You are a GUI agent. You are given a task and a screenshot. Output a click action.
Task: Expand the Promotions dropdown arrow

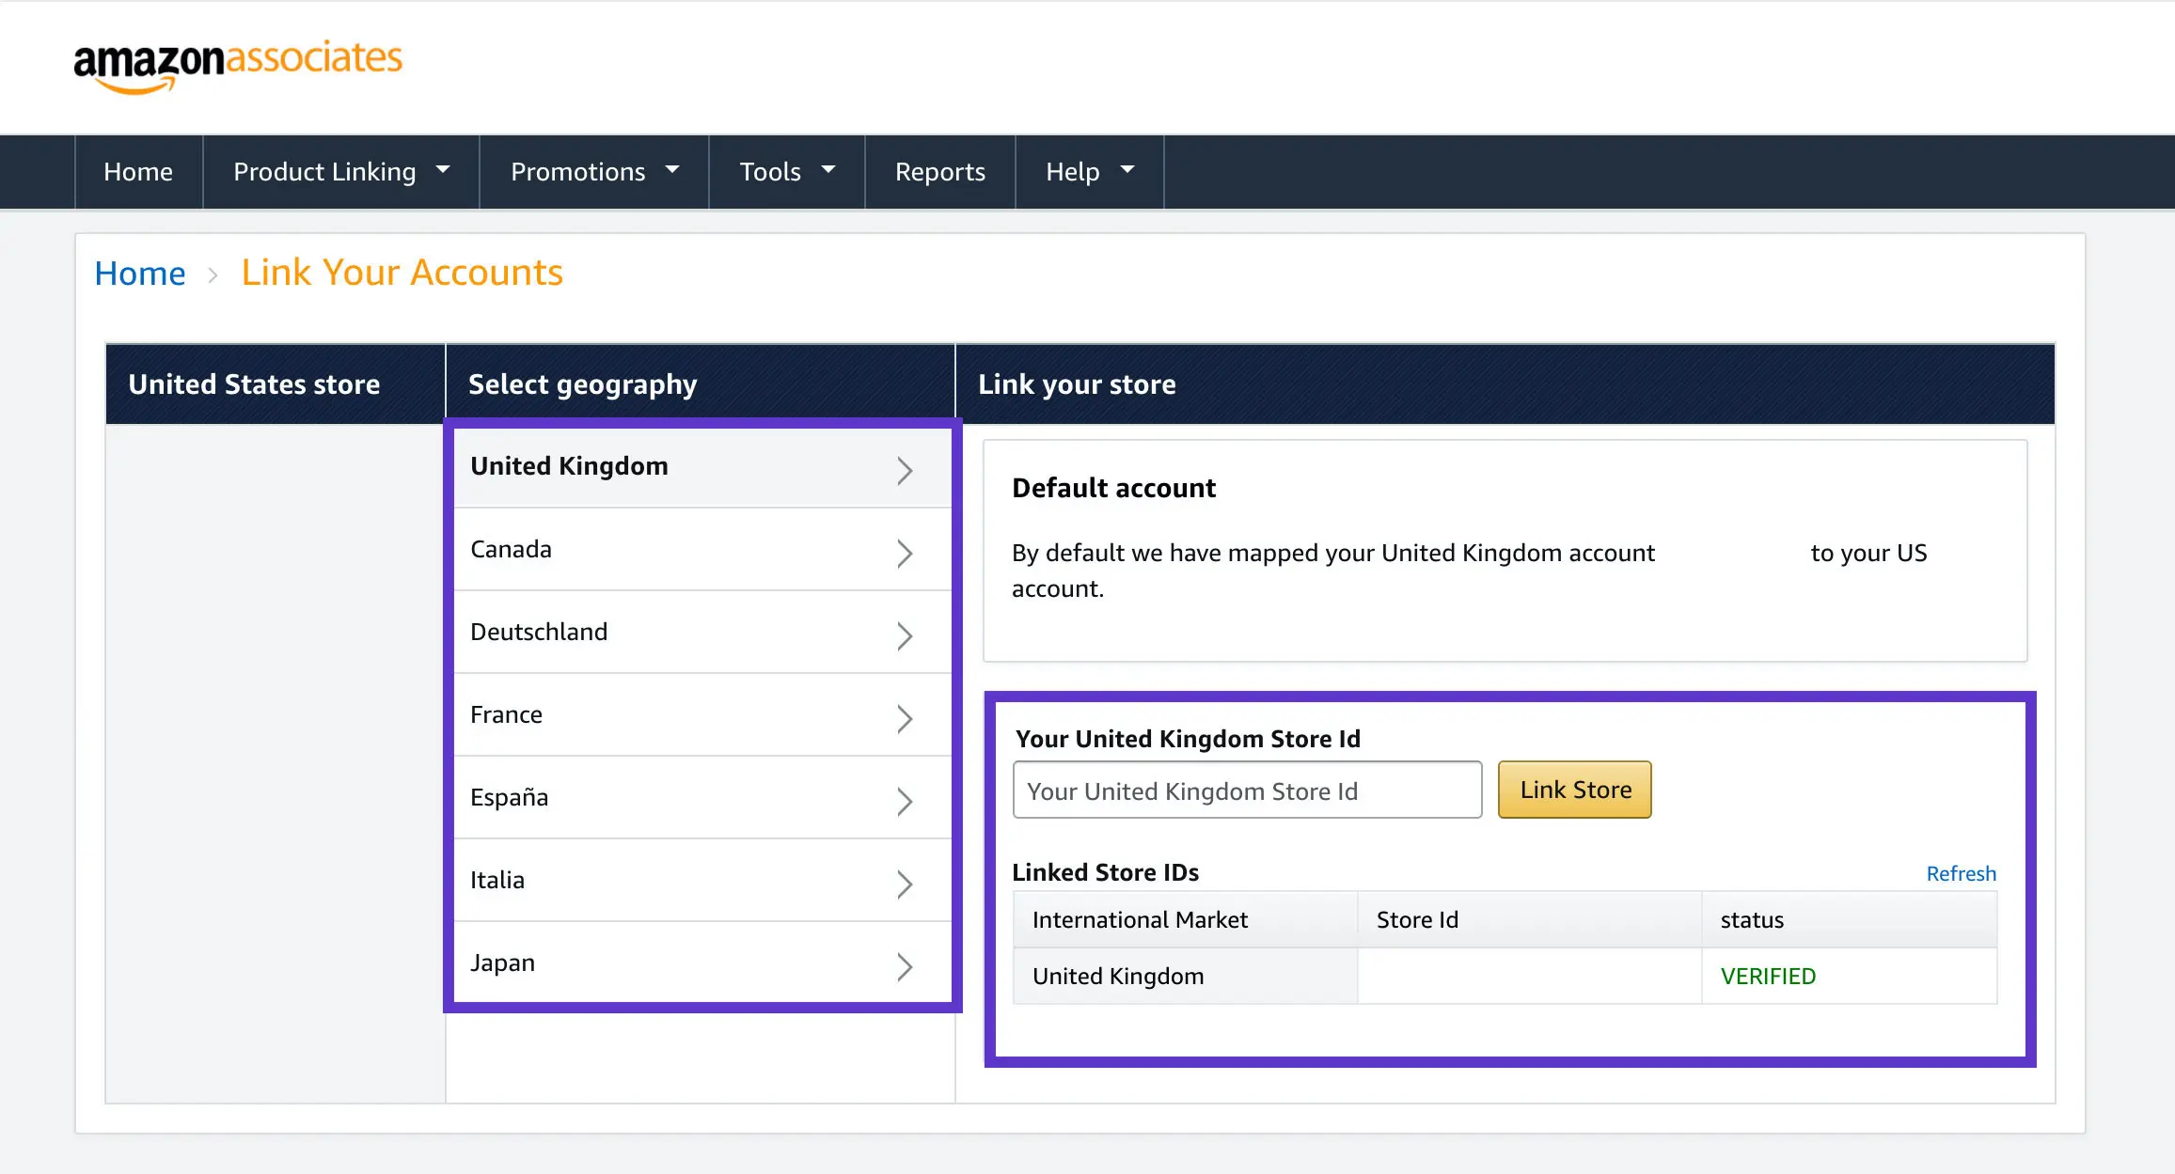click(x=672, y=170)
